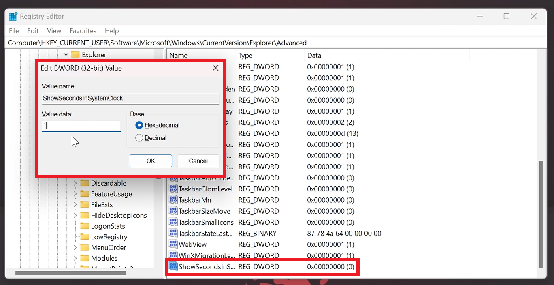Click the WinXMigrationLe value icon

point(173,255)
